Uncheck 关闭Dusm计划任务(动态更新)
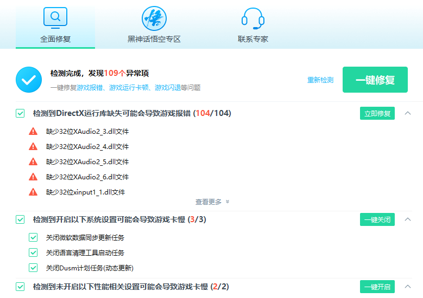This screenshot has width=423, height=298. coord(33,268)
